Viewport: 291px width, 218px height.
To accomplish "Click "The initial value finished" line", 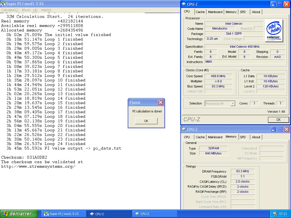I will [59, 35].
